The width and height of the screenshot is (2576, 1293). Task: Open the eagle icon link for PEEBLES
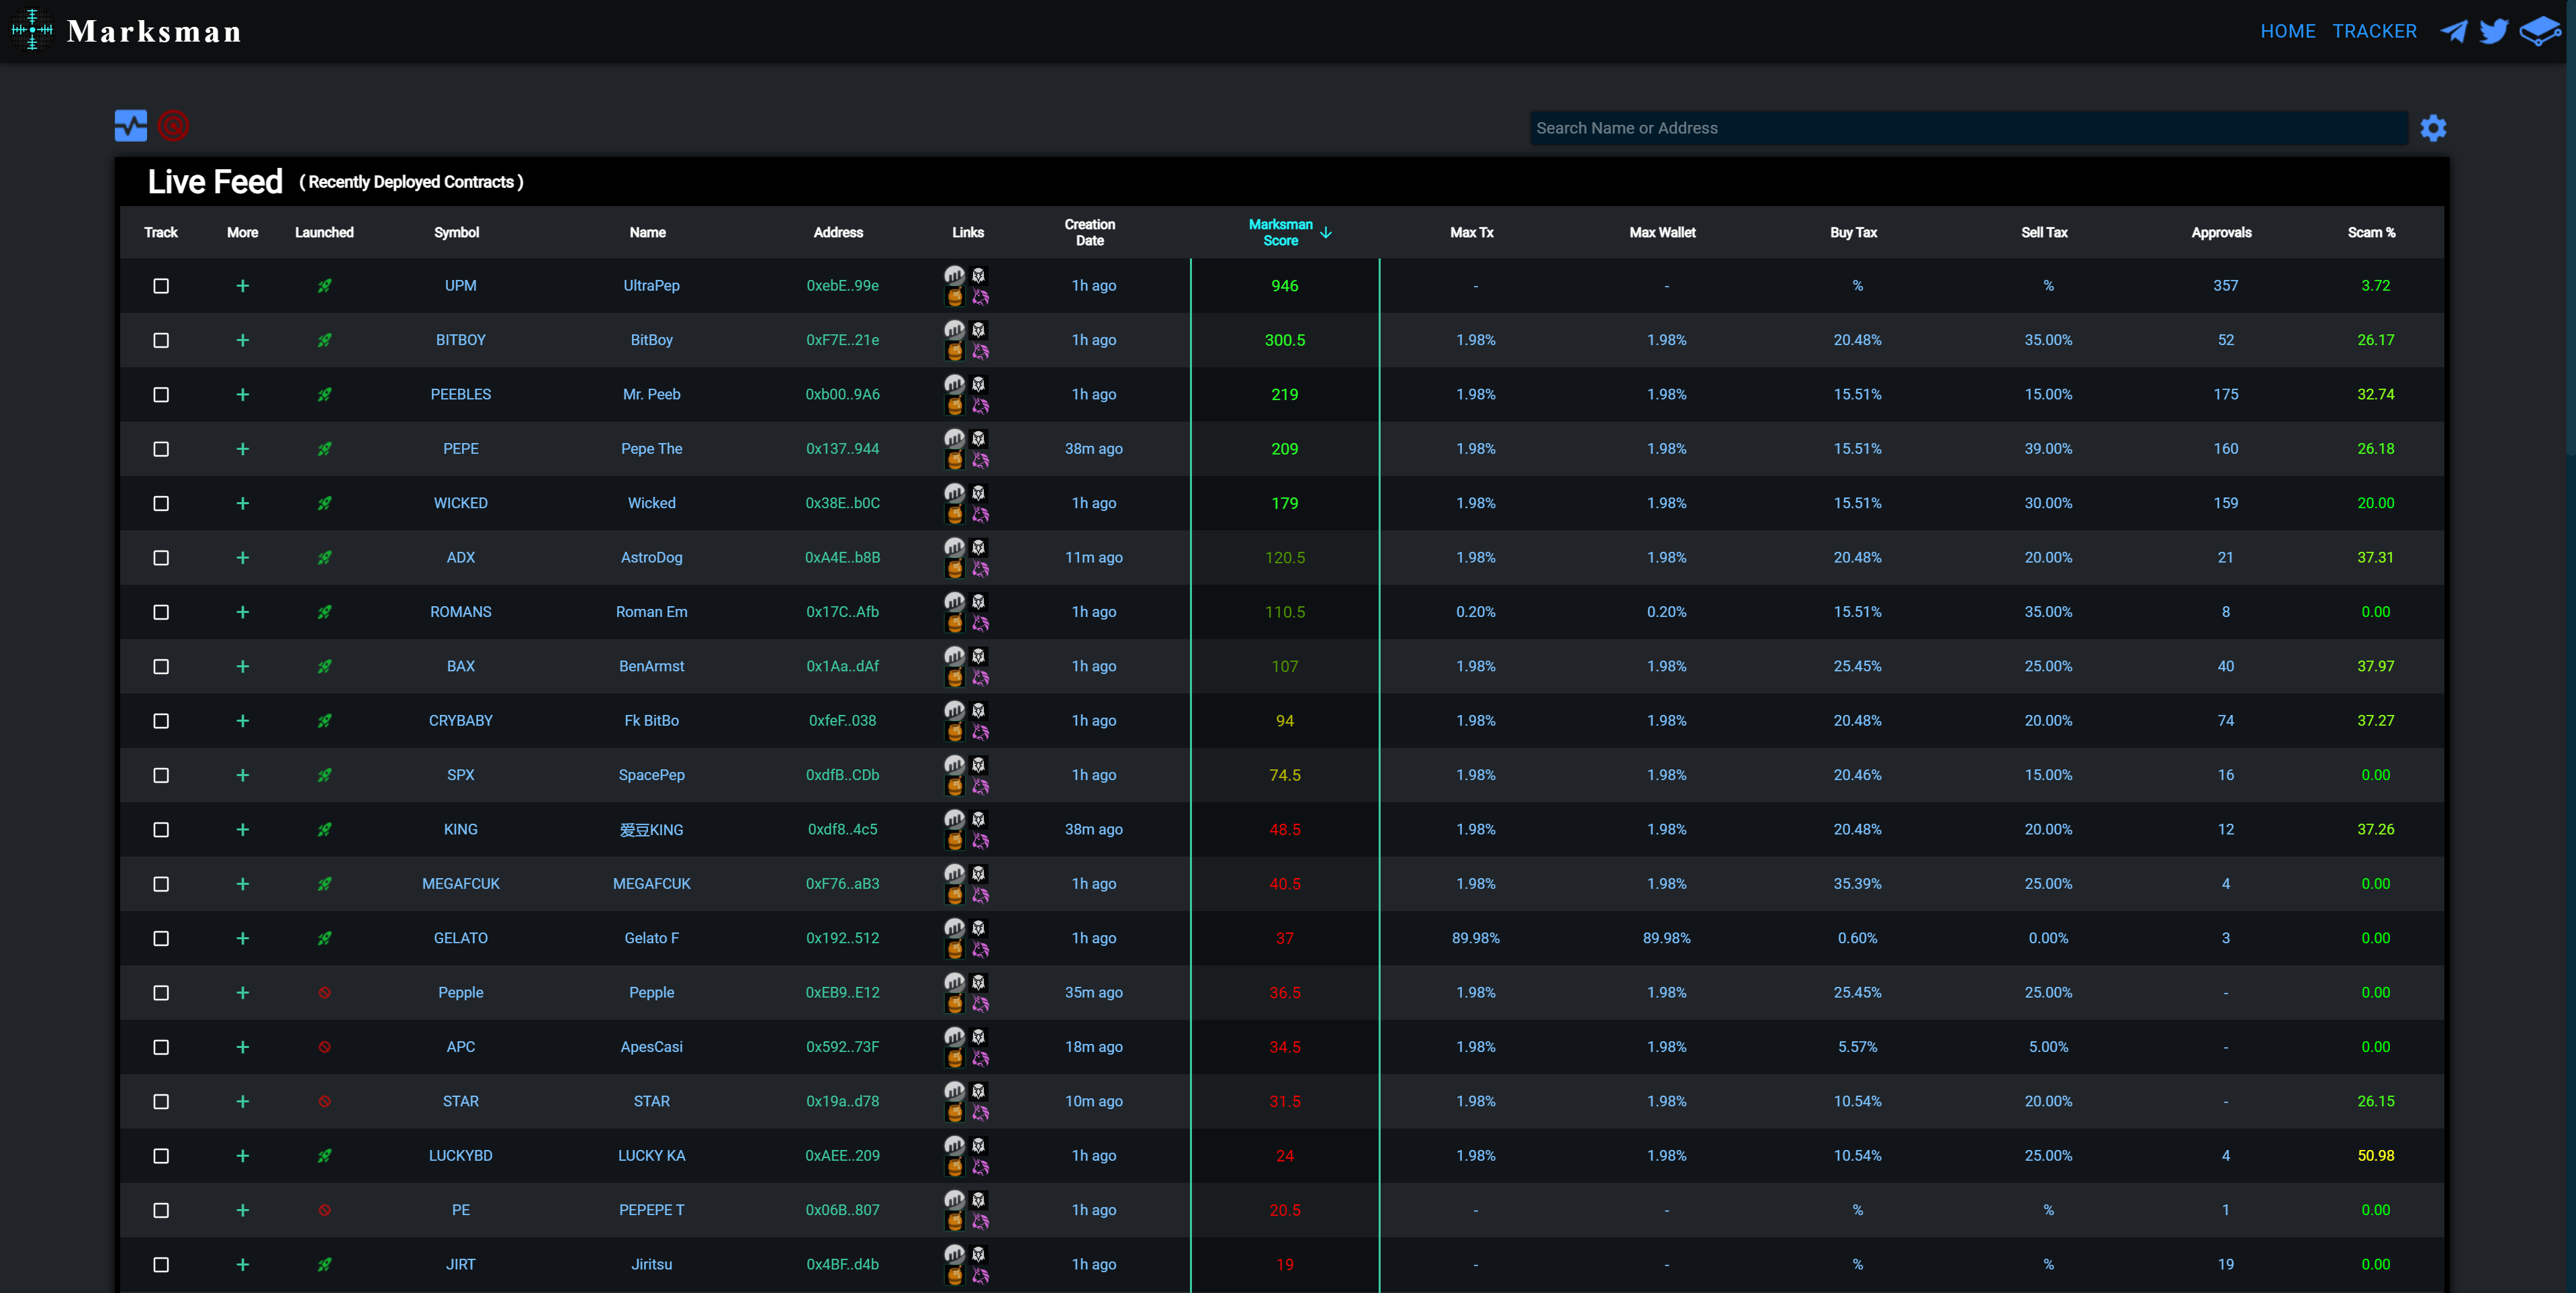click(x=979, y=384)
